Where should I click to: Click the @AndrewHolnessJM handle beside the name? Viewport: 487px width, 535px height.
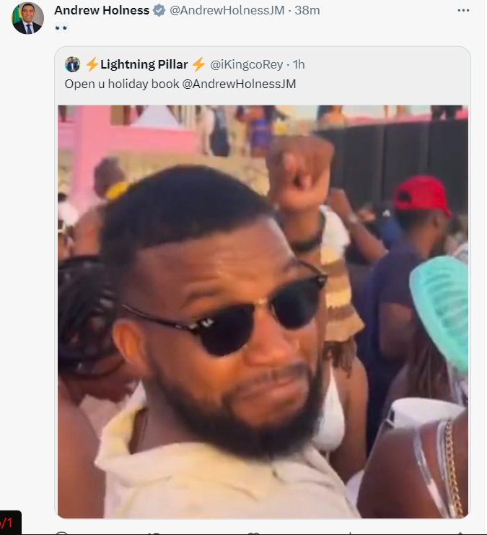(227, 10)
